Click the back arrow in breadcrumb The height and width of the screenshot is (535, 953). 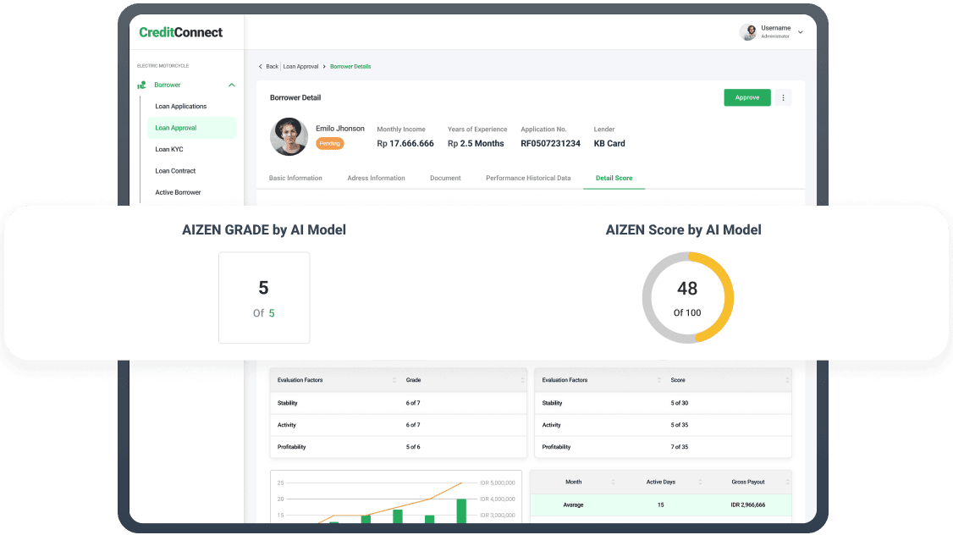(260, 66)
